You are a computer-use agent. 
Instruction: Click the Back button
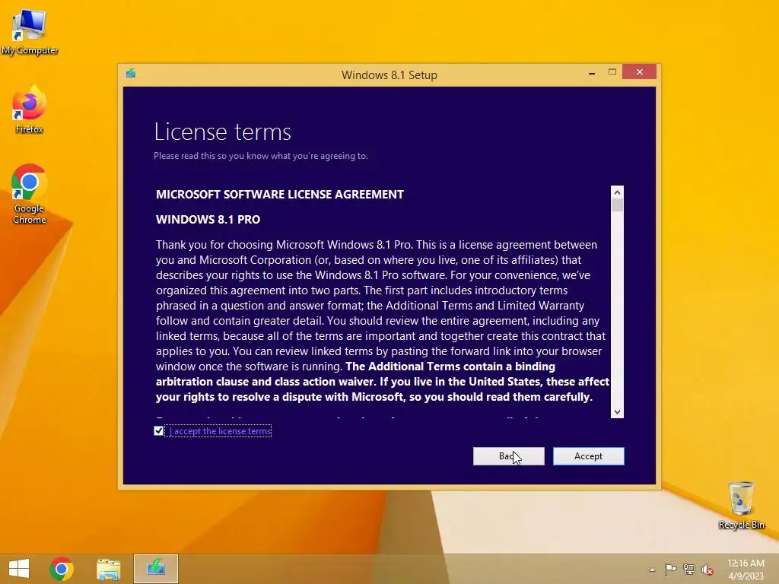click(x=508, y=456)
